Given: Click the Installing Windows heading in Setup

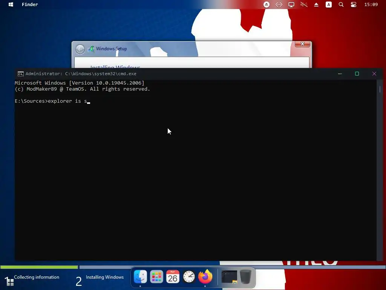Looking at the screenshot, I should coord(115,66).
